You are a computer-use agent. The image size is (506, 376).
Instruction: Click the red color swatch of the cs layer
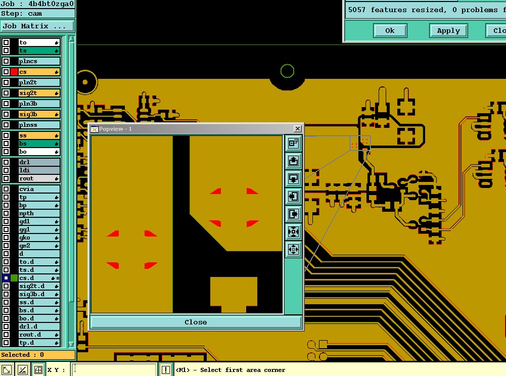pos(14,72)
